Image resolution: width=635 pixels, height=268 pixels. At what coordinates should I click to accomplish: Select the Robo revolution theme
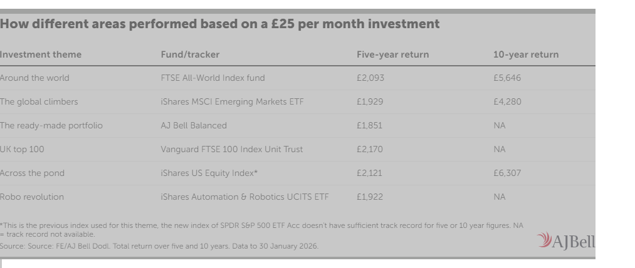(32, 197)
